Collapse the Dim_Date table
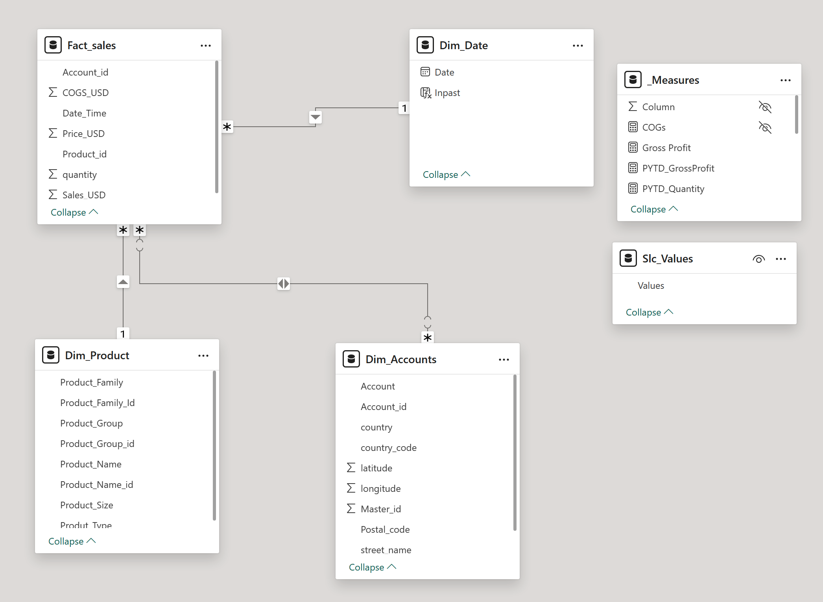 (446, 175)
